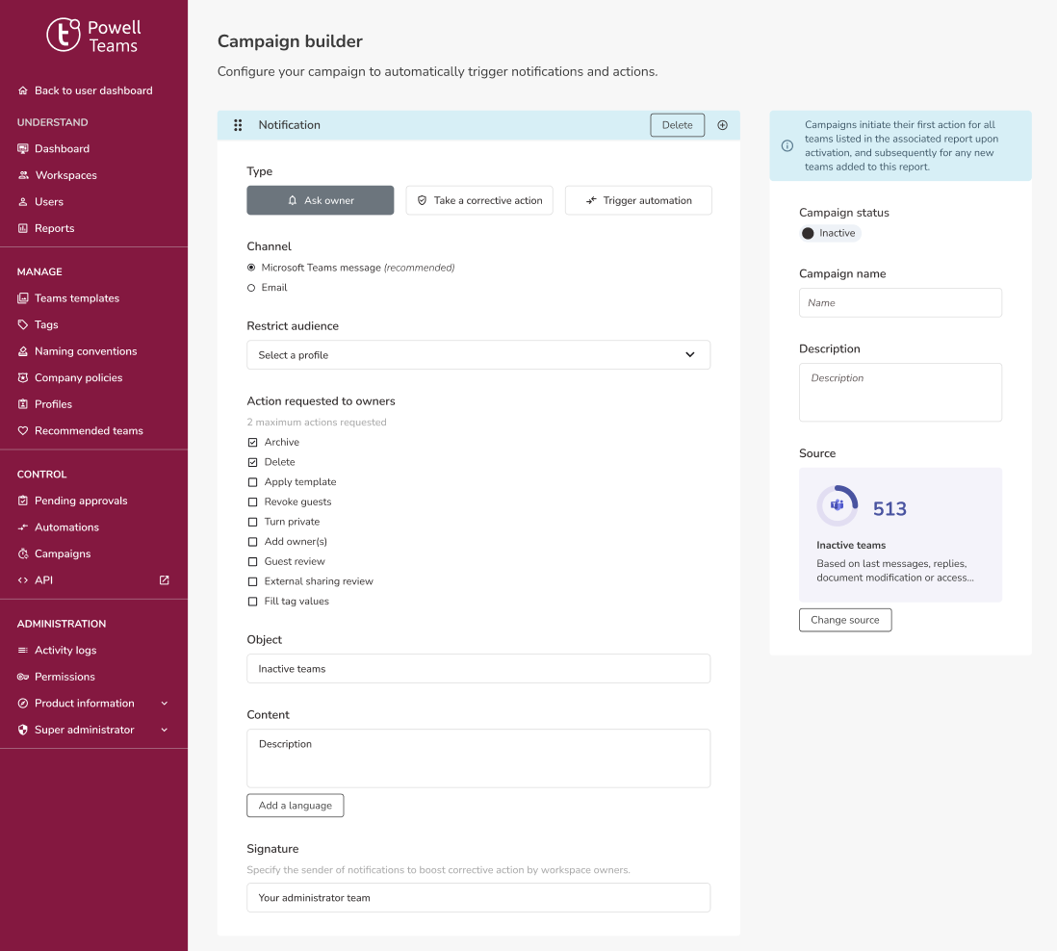Click the Signature input field

coord(478,898)
